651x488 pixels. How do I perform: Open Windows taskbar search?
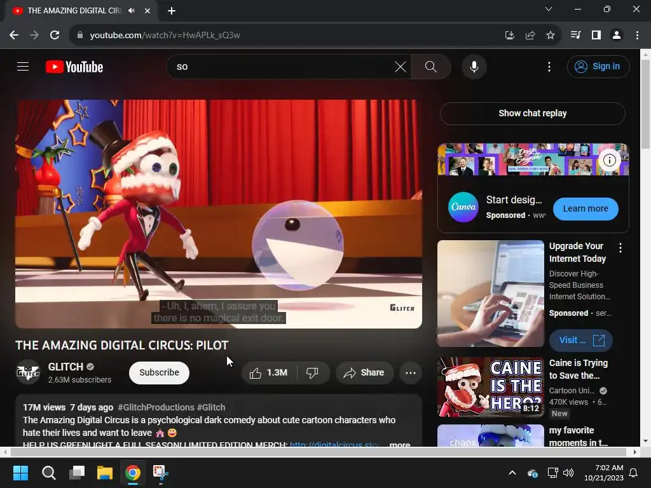coord(48,473)
